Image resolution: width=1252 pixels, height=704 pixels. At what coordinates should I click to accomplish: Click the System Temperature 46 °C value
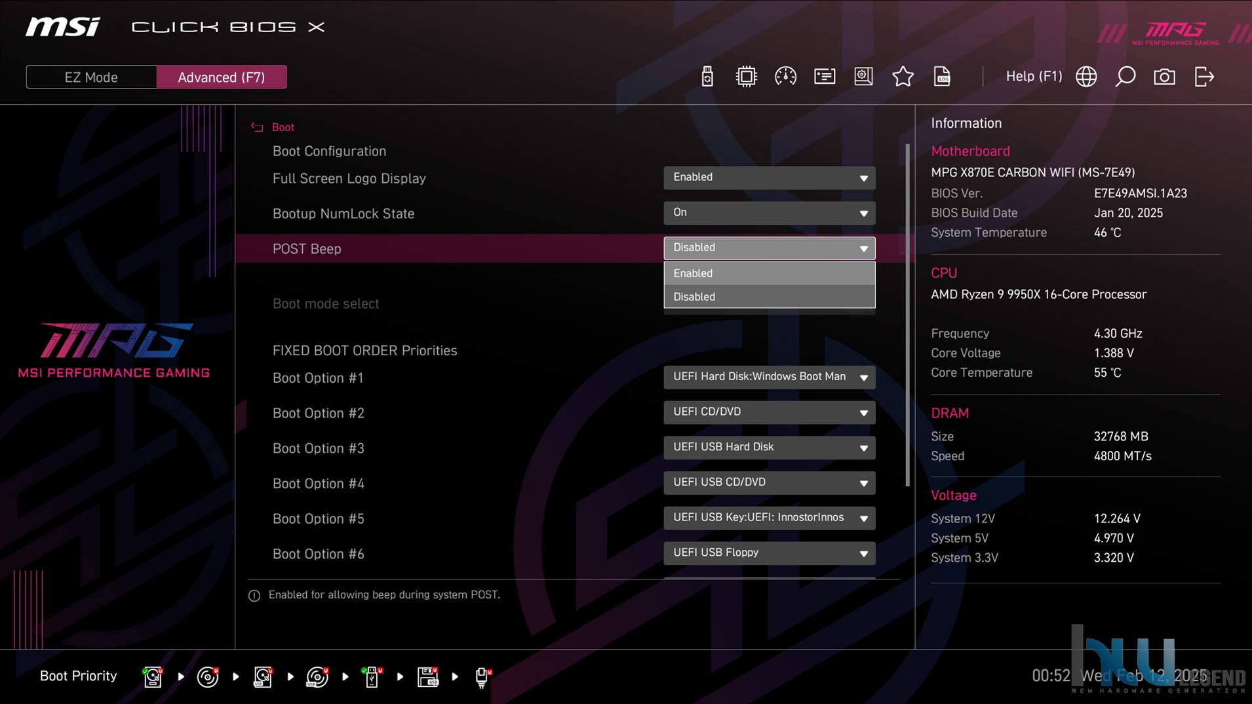click(x=1107, y=233)
